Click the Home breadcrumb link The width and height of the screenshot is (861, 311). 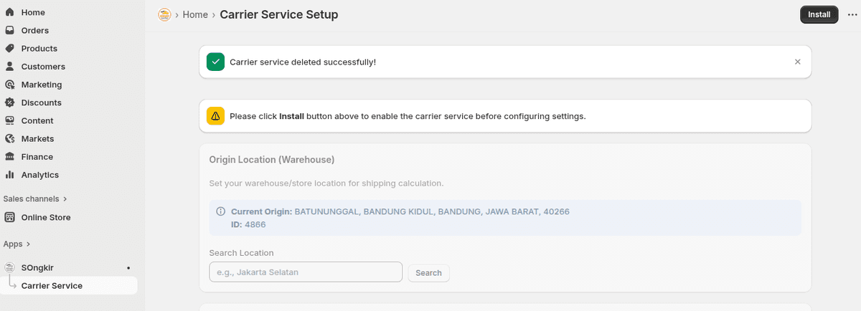pyautogui.click(x=194, y=14)
